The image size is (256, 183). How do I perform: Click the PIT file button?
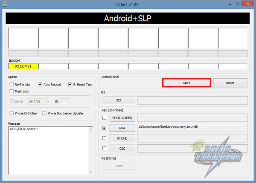119,100
